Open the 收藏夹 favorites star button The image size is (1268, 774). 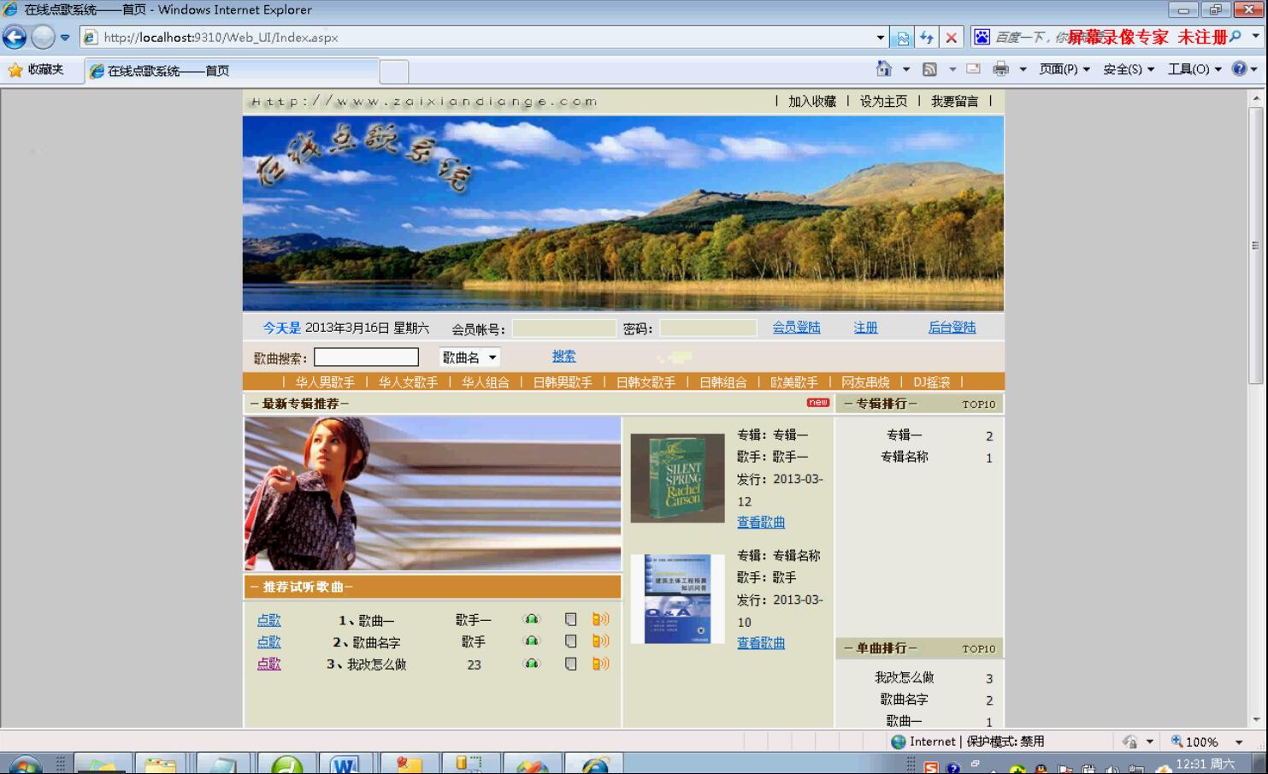click(36, 69)
